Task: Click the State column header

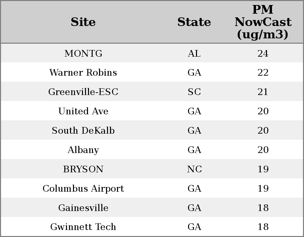Action: point(194,22)
